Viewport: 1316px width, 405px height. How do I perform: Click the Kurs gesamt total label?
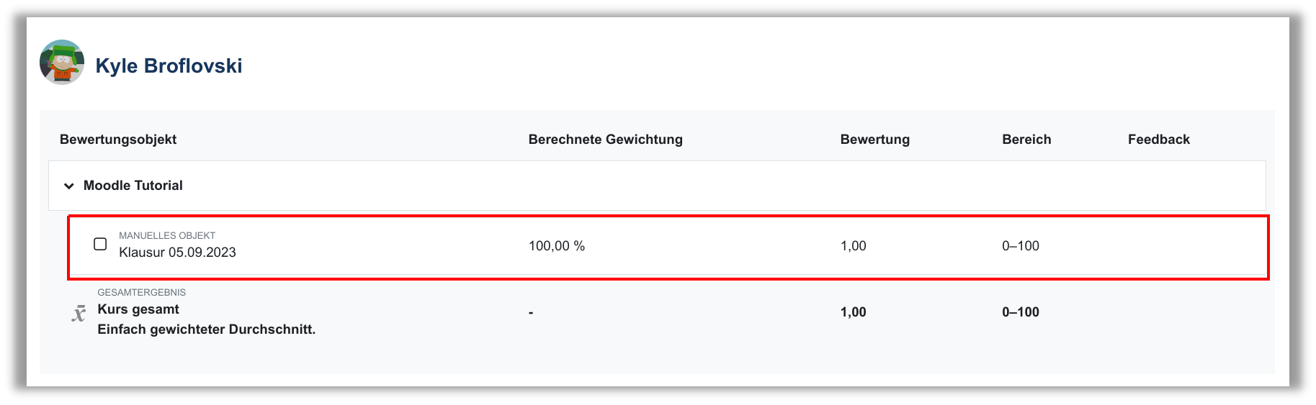(x=138, y=309)
